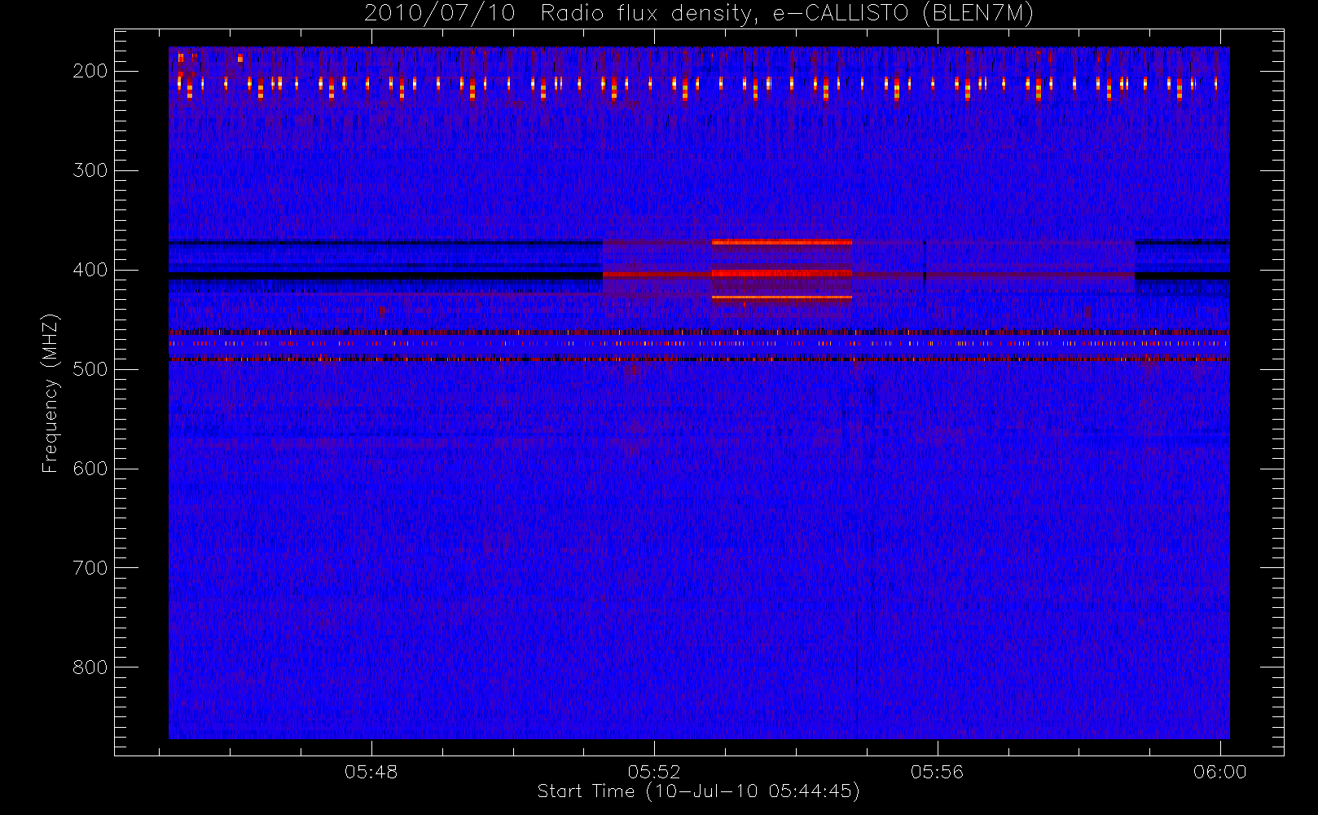Click the 500 frequency tick label
Image resolution: width=1318 pixels, height=815 pixels.
tap(90, 369)
